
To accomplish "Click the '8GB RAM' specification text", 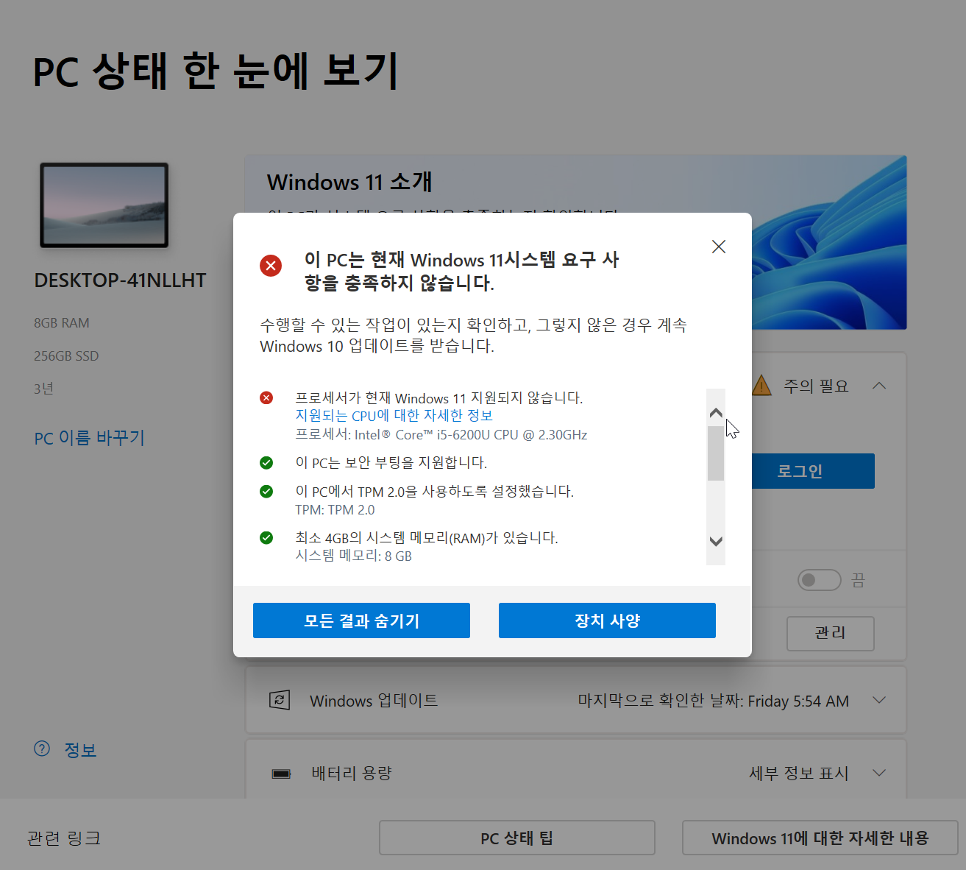I will point(62,323).
